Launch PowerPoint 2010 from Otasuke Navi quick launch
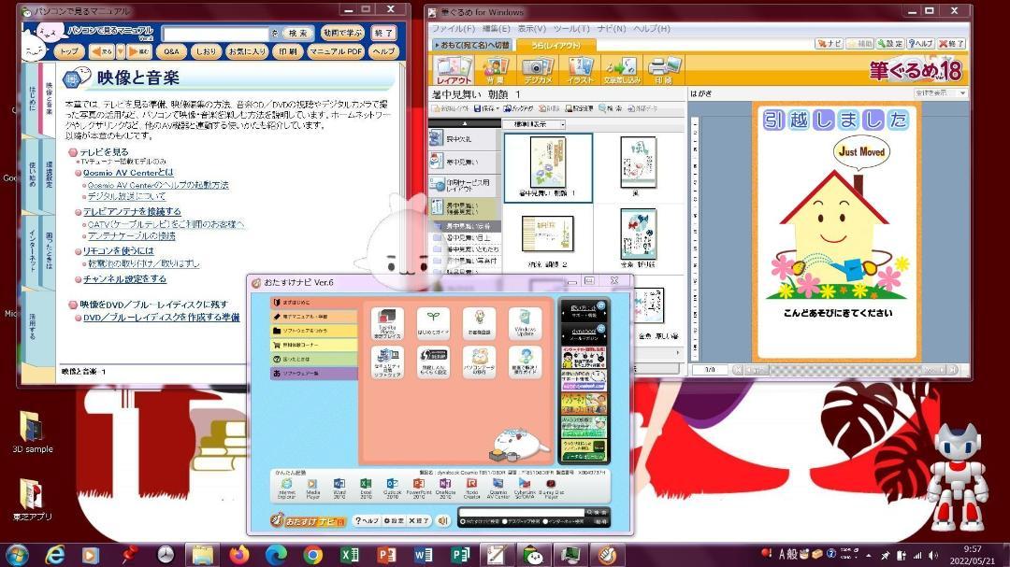This screenshot has height=567, width=1010. click(419, 489)
